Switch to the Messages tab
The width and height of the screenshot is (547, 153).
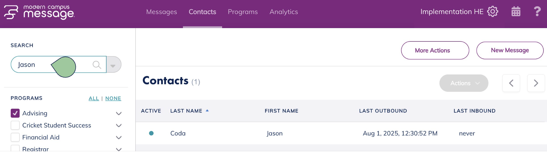tap(161, 12)
